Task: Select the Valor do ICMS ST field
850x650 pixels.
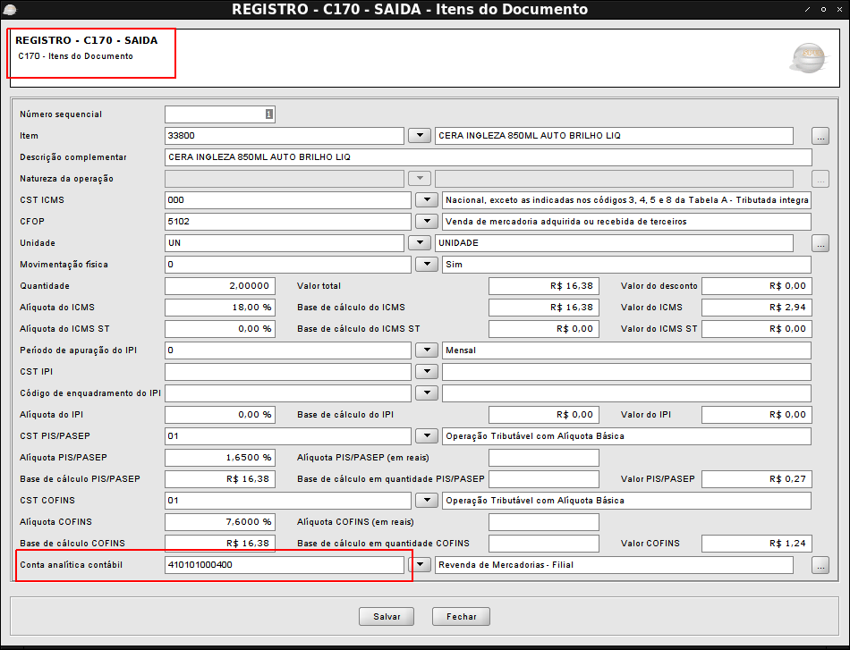Action: coord(757,329)
